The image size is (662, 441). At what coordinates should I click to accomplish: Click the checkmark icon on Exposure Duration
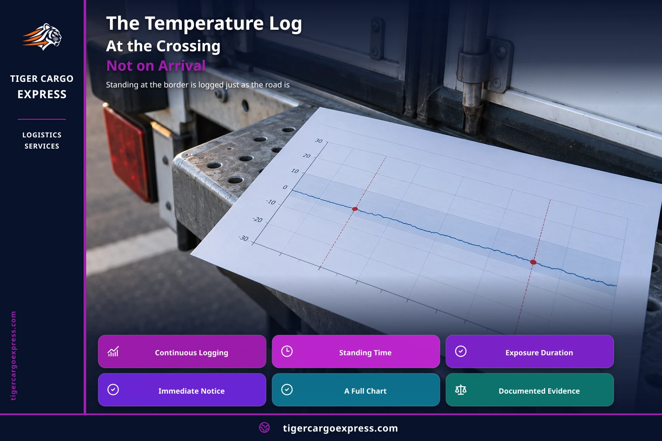pyautogui.click(x=461, y=351)
